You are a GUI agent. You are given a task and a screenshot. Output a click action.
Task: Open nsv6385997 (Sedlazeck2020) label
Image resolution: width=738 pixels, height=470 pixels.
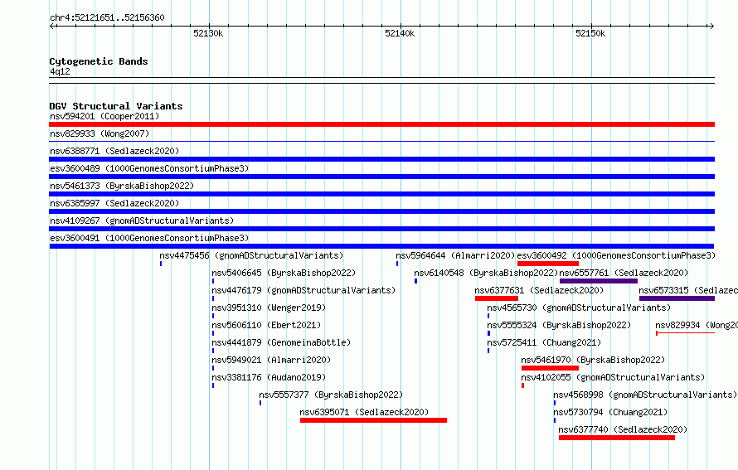click(x=114, y=203)
